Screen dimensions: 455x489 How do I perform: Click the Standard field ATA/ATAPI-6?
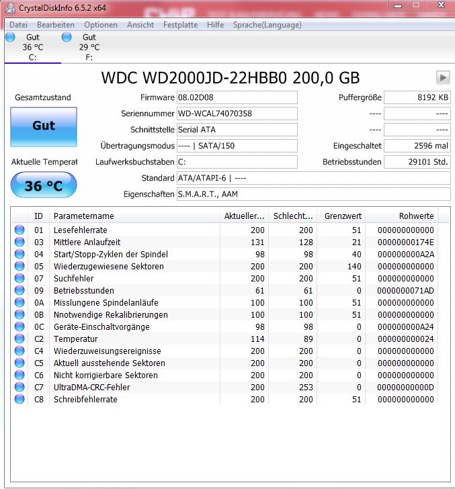[x=314, y=178]
